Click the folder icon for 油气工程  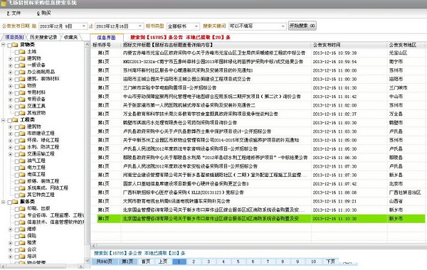tap(22, 161)
